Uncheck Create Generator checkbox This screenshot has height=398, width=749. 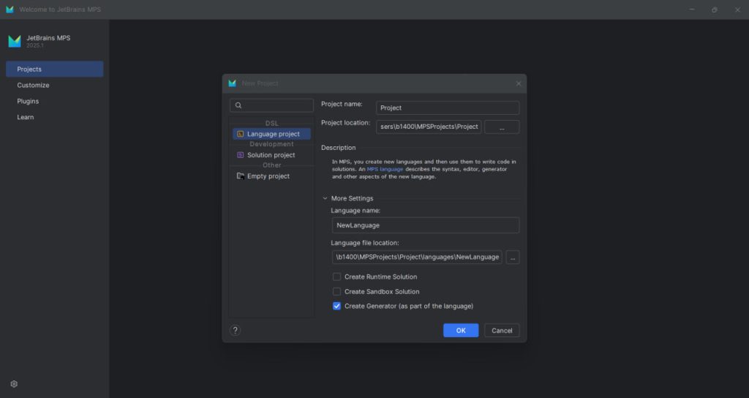pyautogui.click(x=336, y=307)
